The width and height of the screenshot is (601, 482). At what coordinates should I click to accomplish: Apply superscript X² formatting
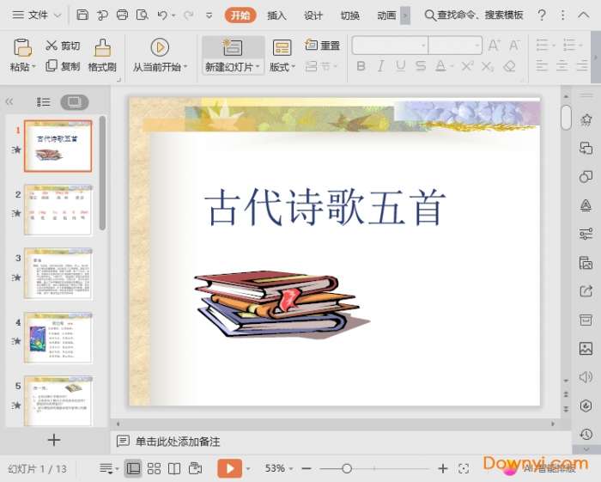tap(467, 66)
